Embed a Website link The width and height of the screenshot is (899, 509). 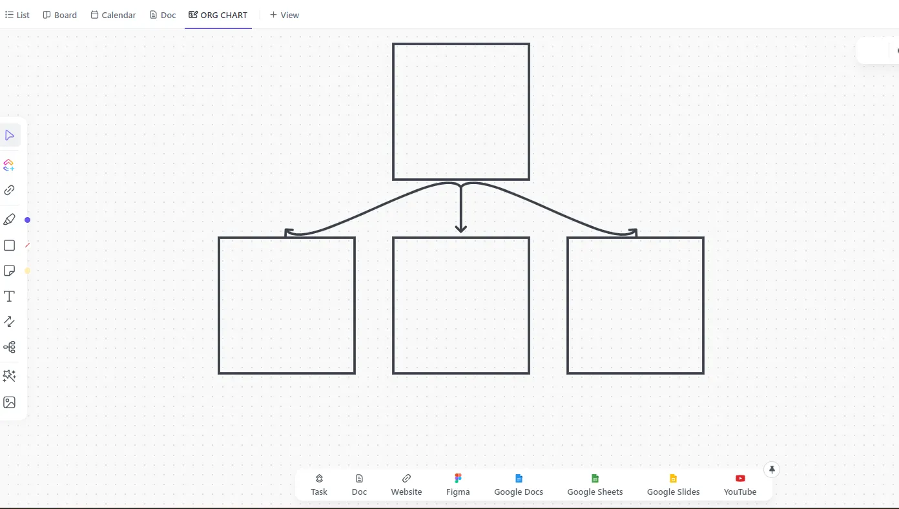(406, 485)
